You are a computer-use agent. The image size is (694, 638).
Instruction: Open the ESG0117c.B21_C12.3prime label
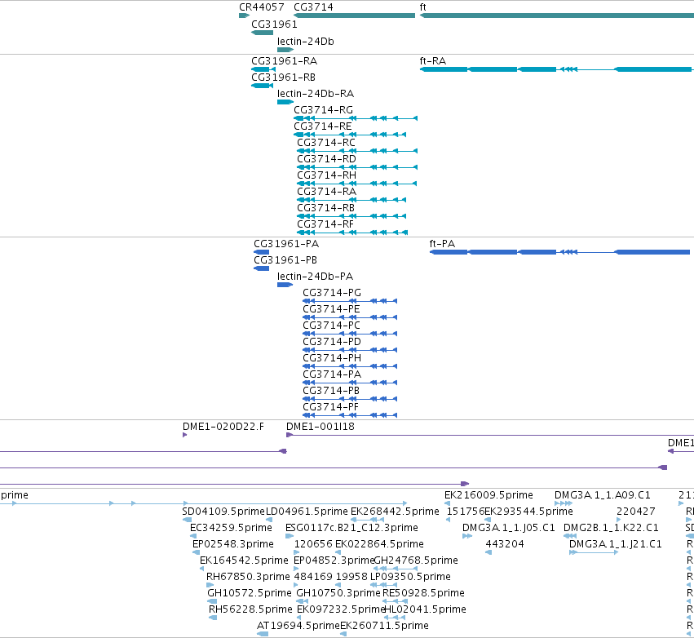[351, 528]
